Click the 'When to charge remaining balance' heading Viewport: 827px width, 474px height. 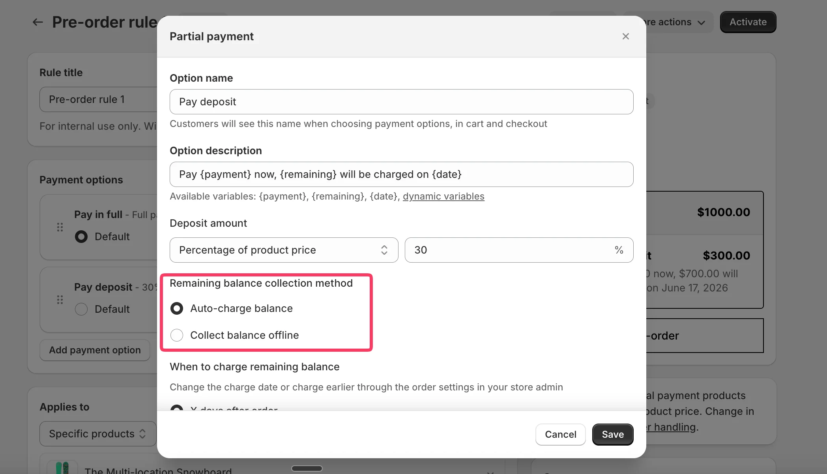click(254, 367)
